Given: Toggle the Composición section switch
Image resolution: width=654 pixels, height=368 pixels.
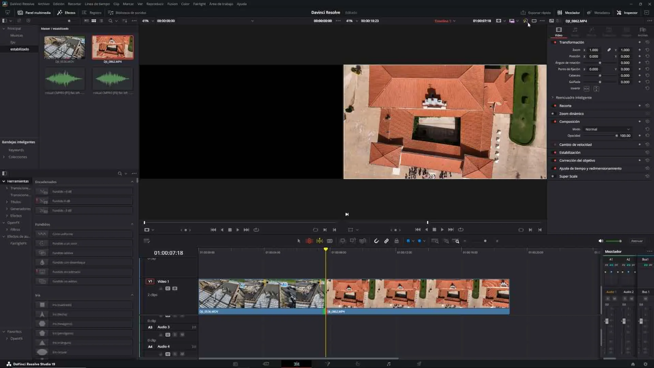Looking at the screenshot, I should (x=554, y=121).
